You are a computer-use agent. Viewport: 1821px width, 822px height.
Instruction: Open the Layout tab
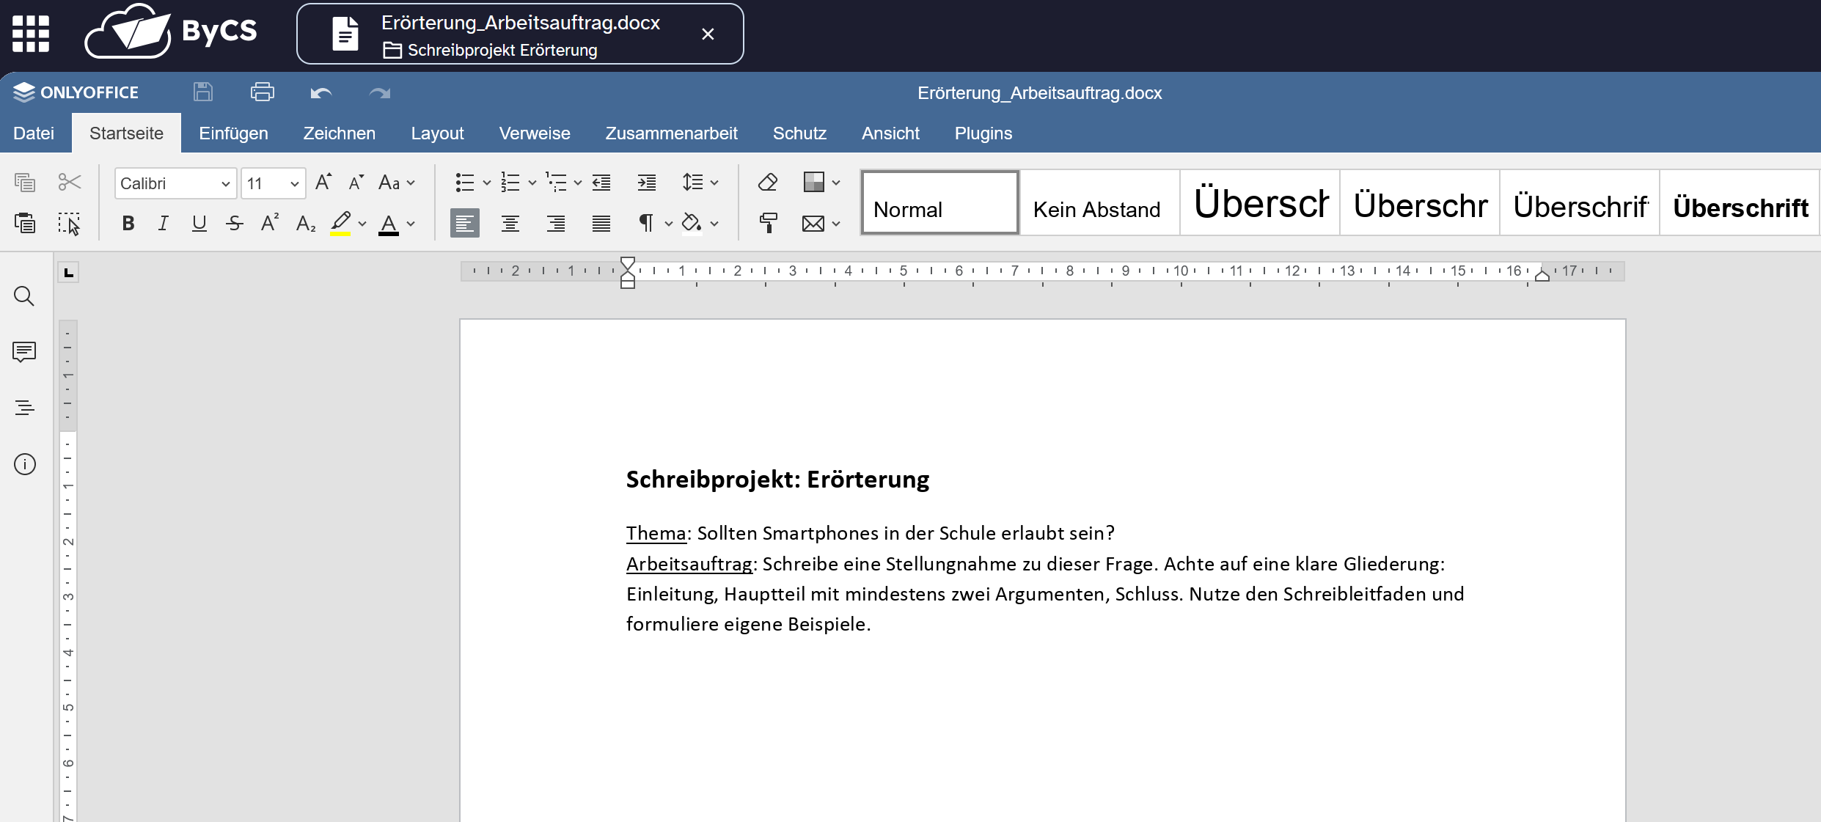(x=437, y=133)
